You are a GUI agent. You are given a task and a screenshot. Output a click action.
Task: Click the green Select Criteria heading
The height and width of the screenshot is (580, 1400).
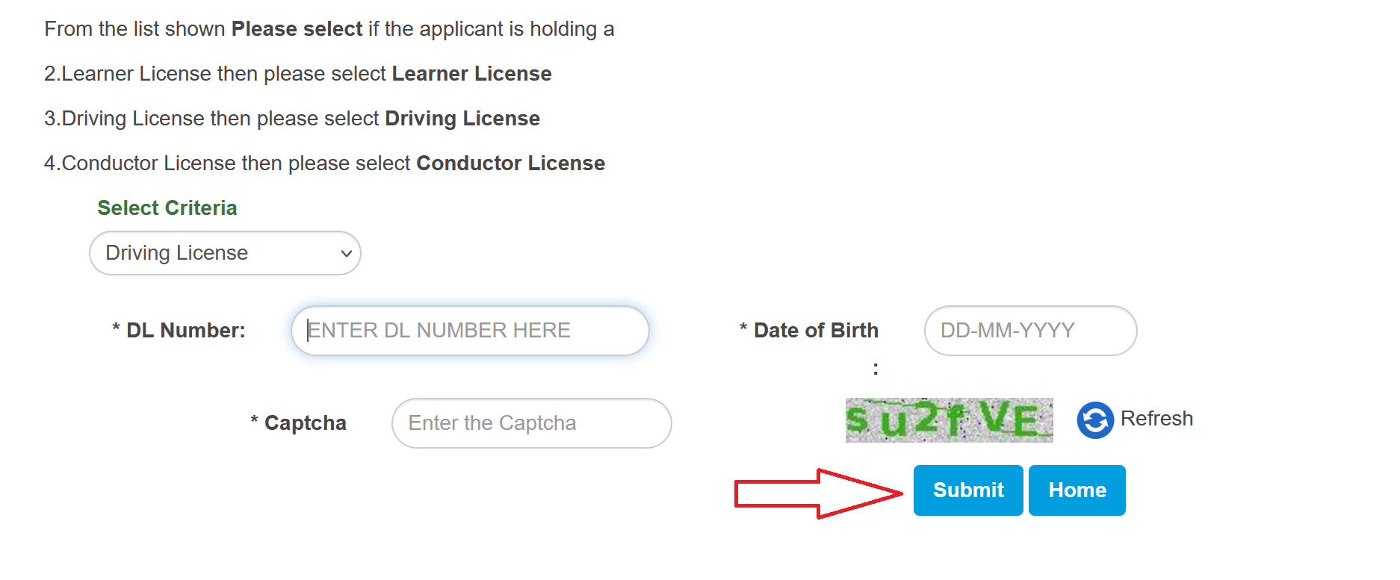[167, 208]
